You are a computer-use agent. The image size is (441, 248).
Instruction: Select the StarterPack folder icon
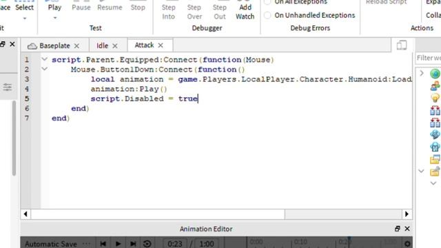[x=435, y=172]
